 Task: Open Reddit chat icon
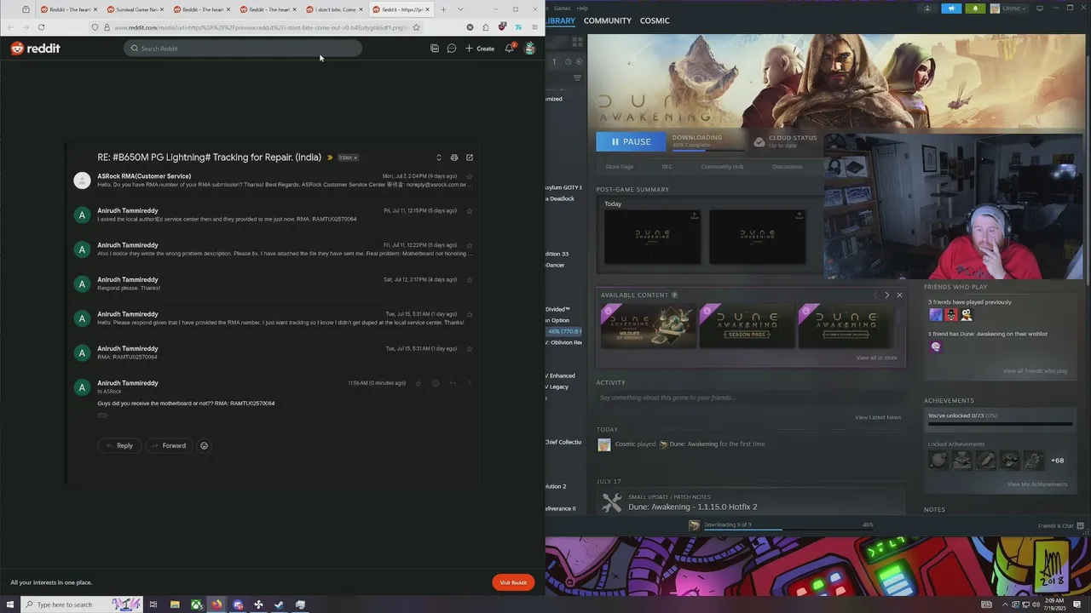(452, 49)
